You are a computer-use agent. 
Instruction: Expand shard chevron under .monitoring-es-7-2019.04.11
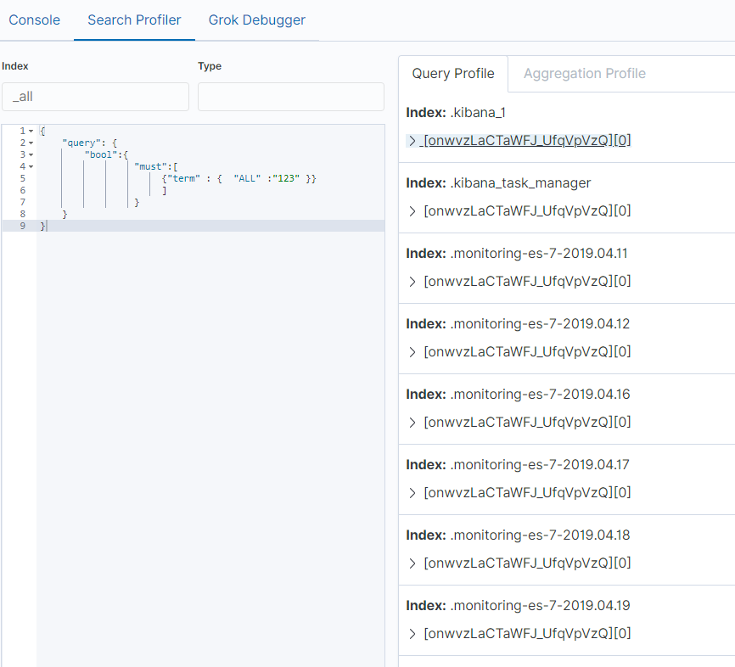[x=412, y=282]
